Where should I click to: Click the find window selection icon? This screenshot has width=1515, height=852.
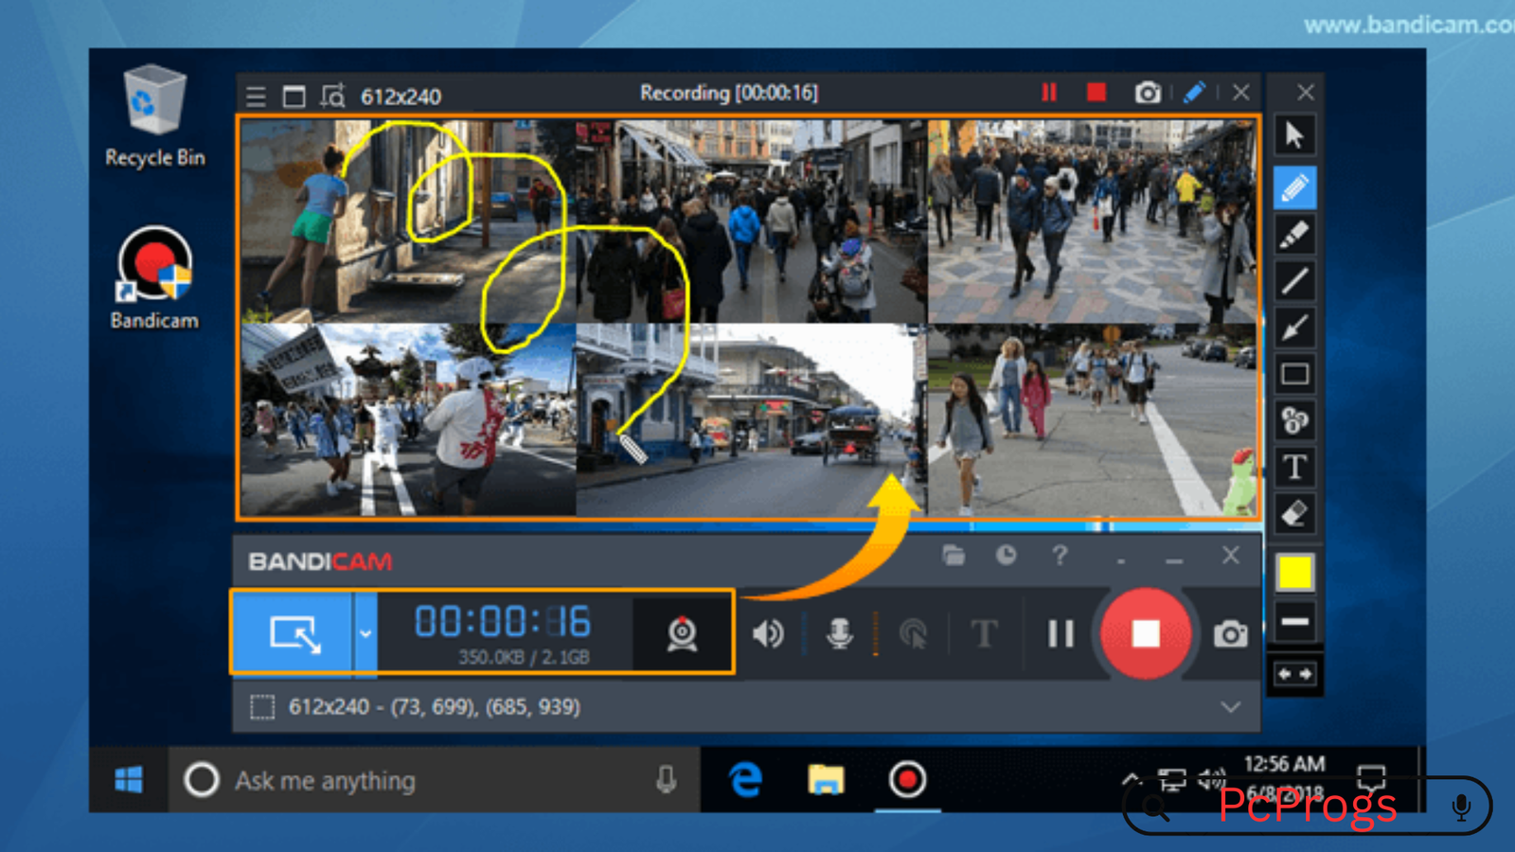coord(332,96)
